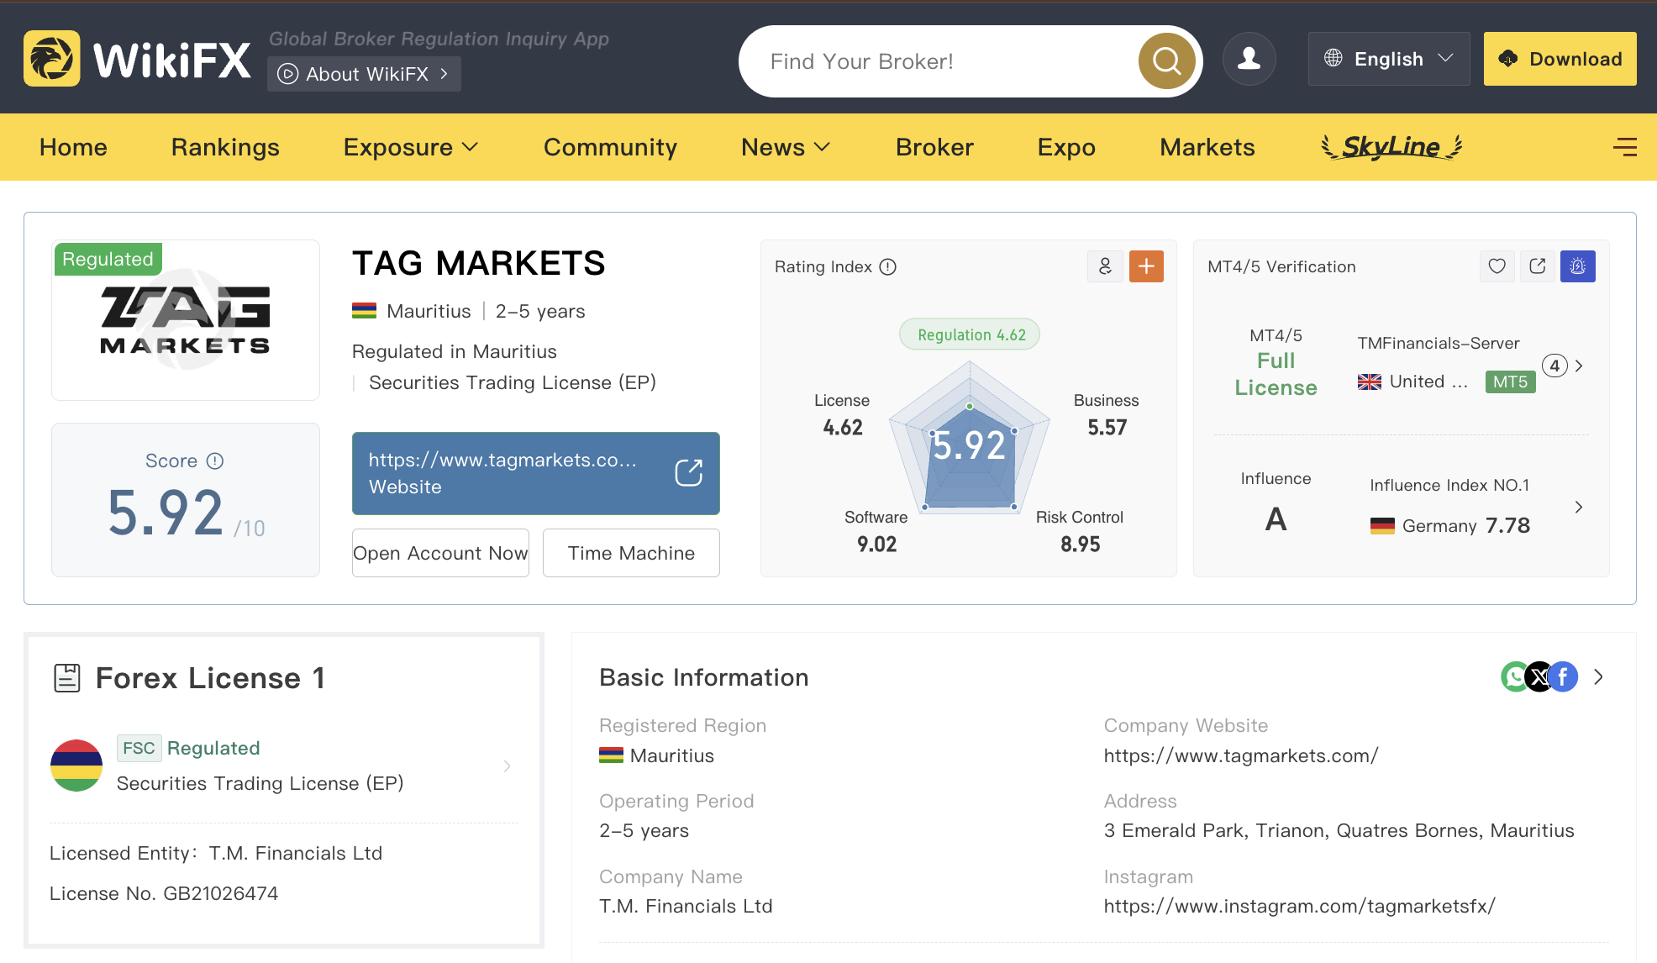This screenshot has height=963, width=1657.
Task: Click the server count badge 4
Action: [x=1554, y=366]
